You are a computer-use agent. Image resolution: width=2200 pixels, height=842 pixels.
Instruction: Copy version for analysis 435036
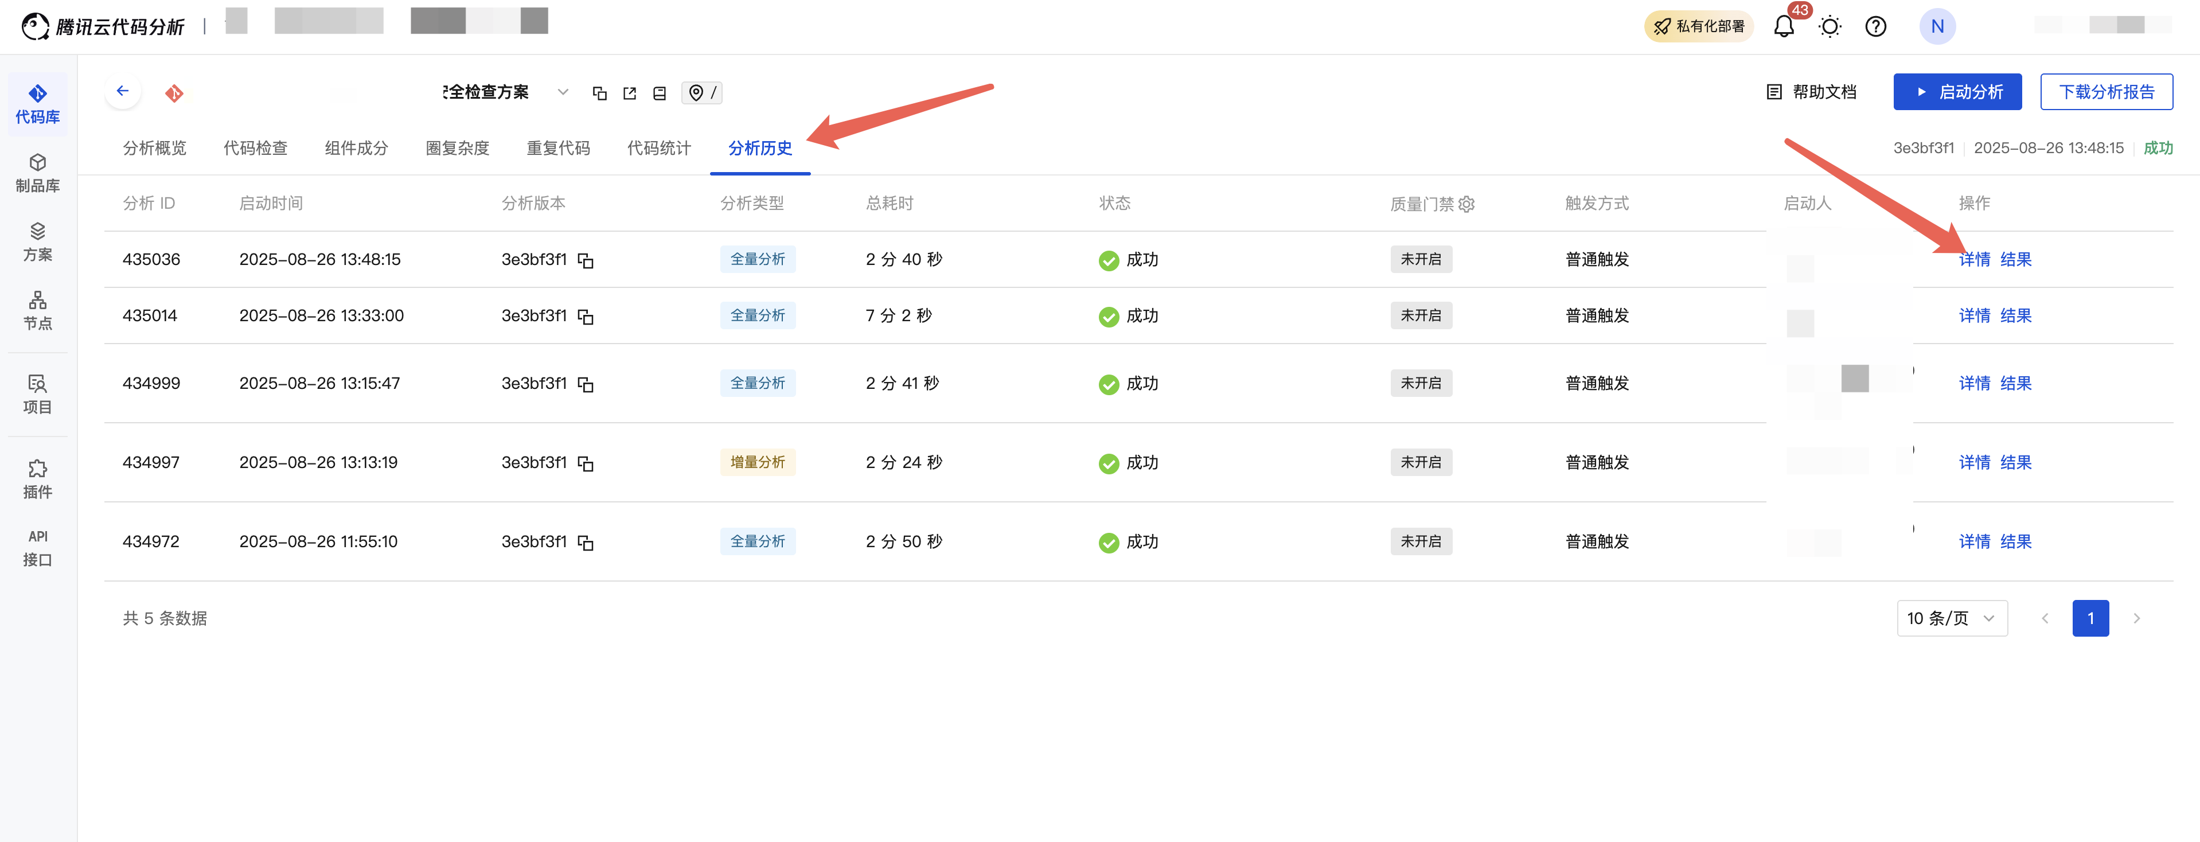click(x=586, y=260)
